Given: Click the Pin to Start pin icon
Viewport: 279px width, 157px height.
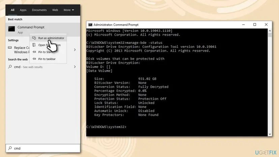Looking at the screenshot, I should pos(34,52).
